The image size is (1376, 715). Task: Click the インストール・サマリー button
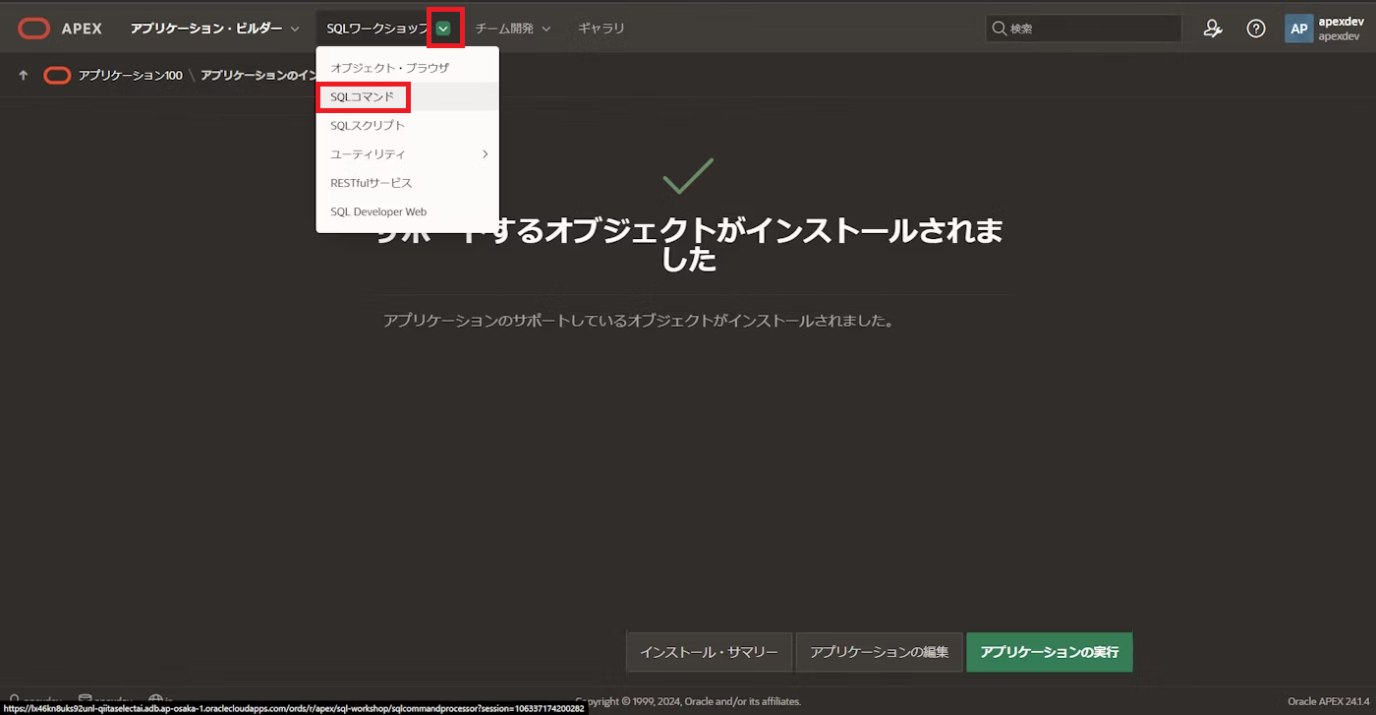(x=709, y=652)
